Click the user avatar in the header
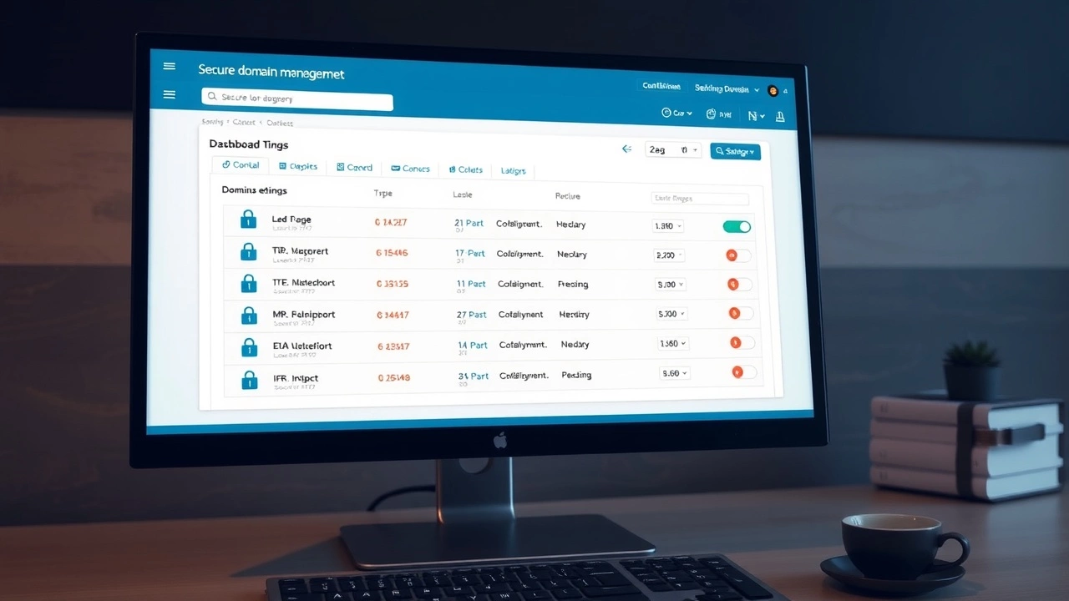 (x=773, y=90)
